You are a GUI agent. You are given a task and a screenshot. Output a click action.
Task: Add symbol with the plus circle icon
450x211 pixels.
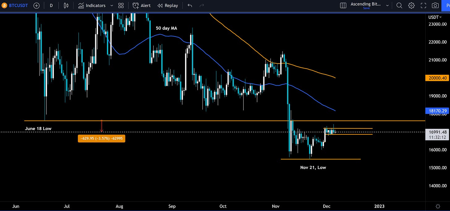coord(36,6)
